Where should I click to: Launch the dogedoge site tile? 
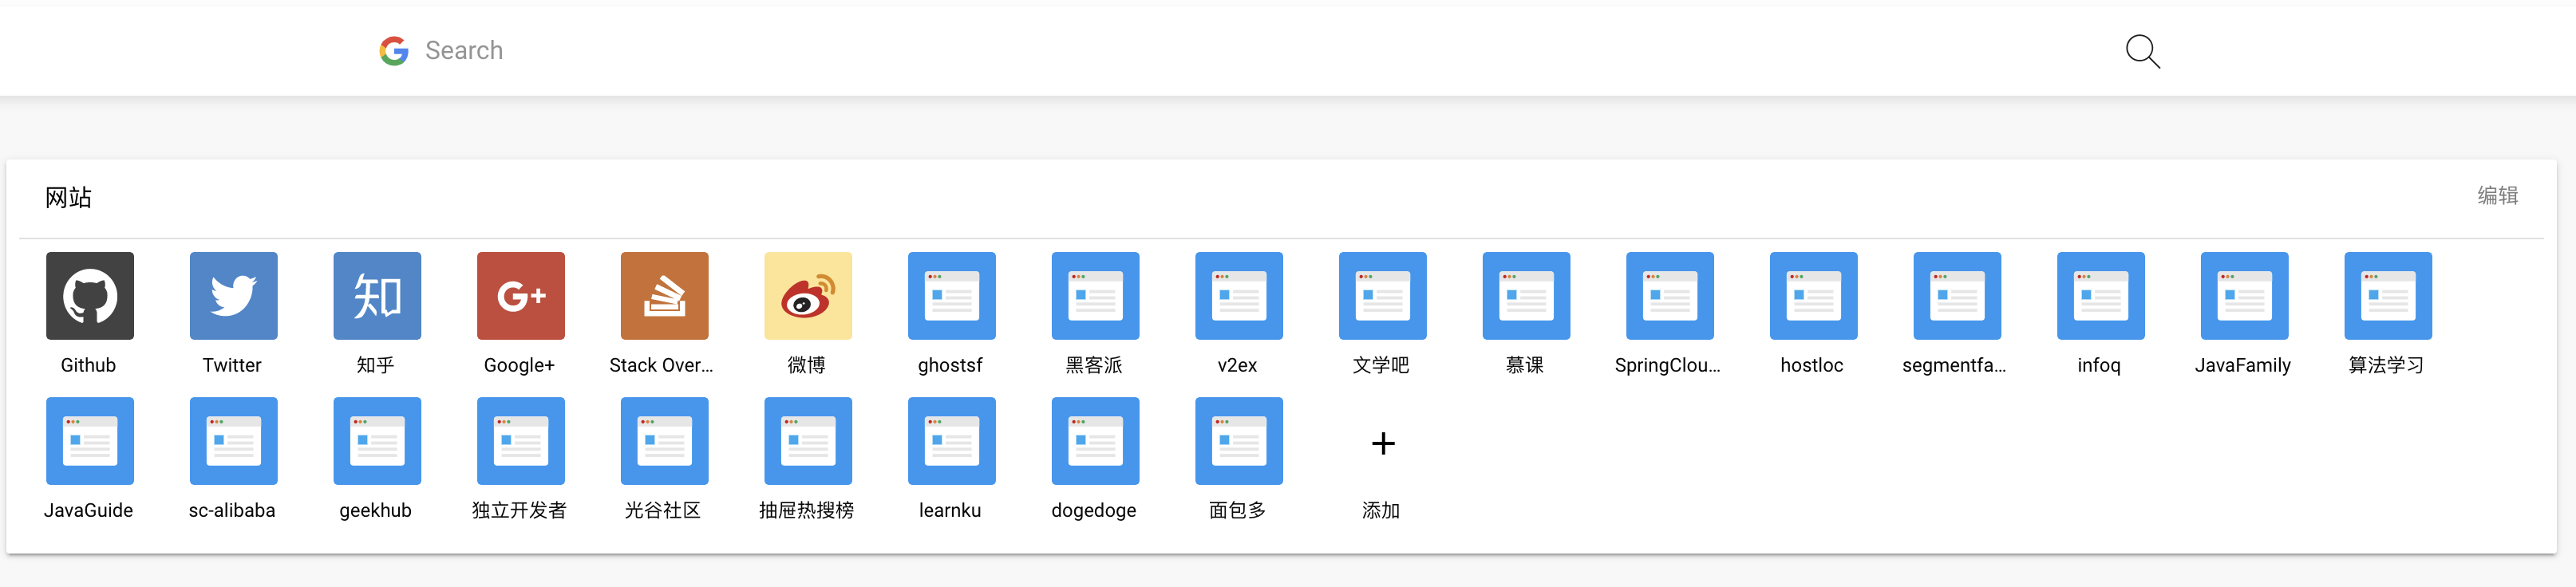(1096, 441)
